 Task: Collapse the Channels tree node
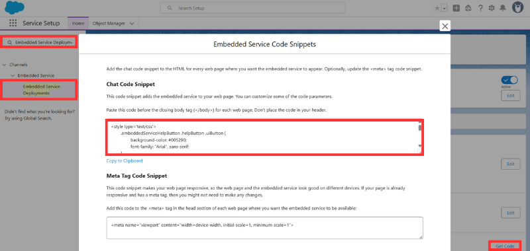pyautogui.click(x=5, y=65)
